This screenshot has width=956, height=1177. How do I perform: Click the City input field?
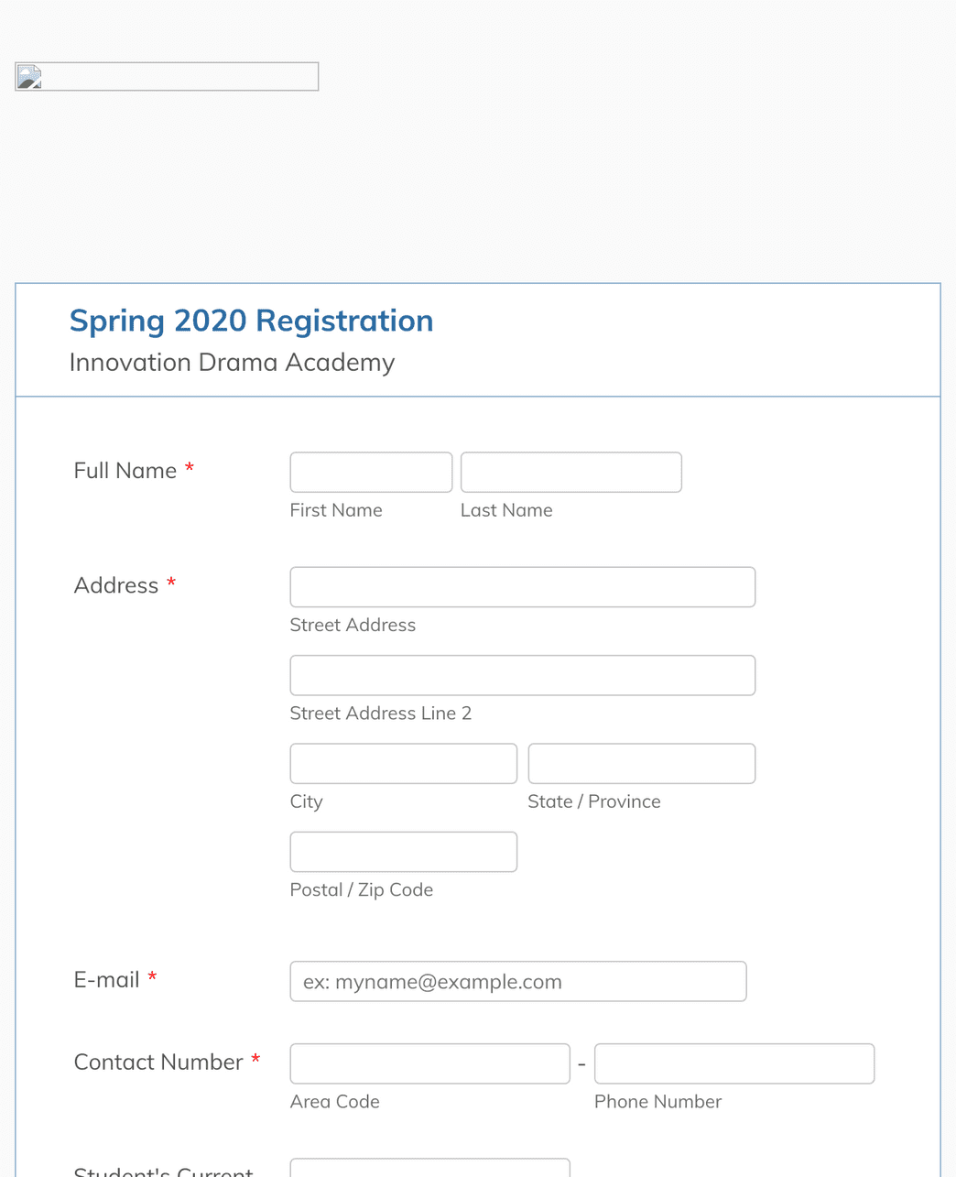403,763
